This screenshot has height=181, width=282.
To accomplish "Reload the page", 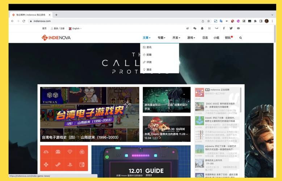I will [24, 21].
